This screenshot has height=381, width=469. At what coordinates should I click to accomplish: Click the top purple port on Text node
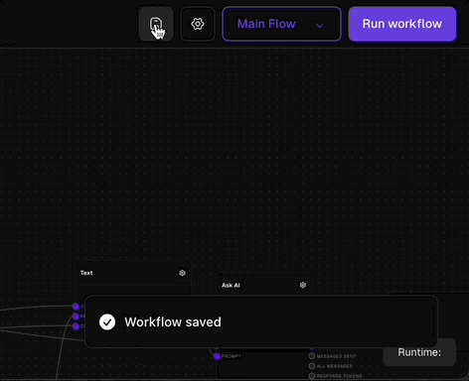click(76, 307)
